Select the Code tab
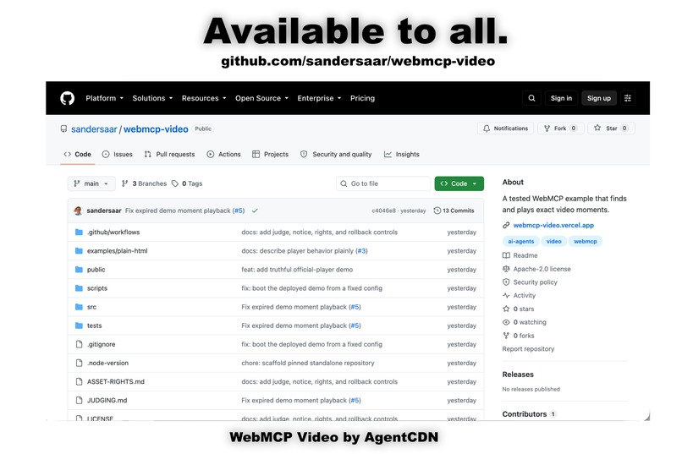The image size is (682, 454). [77, 154]
